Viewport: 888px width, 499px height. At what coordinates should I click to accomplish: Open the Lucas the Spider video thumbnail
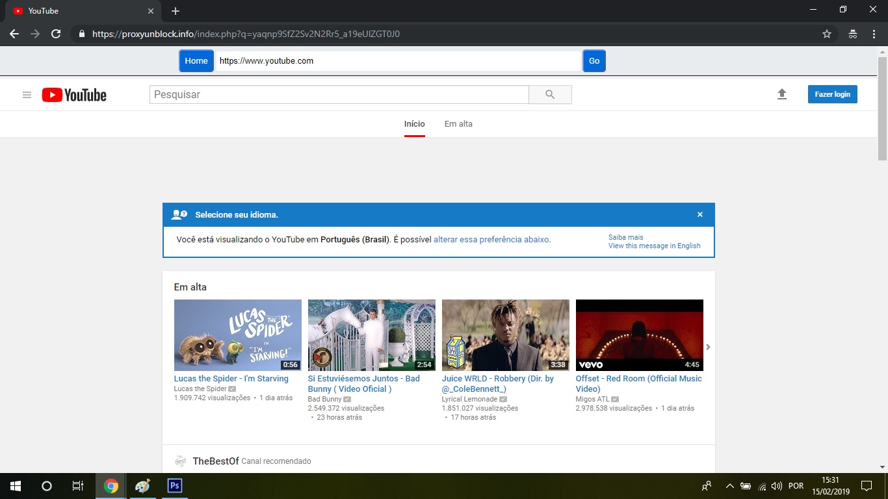(238, 335)
